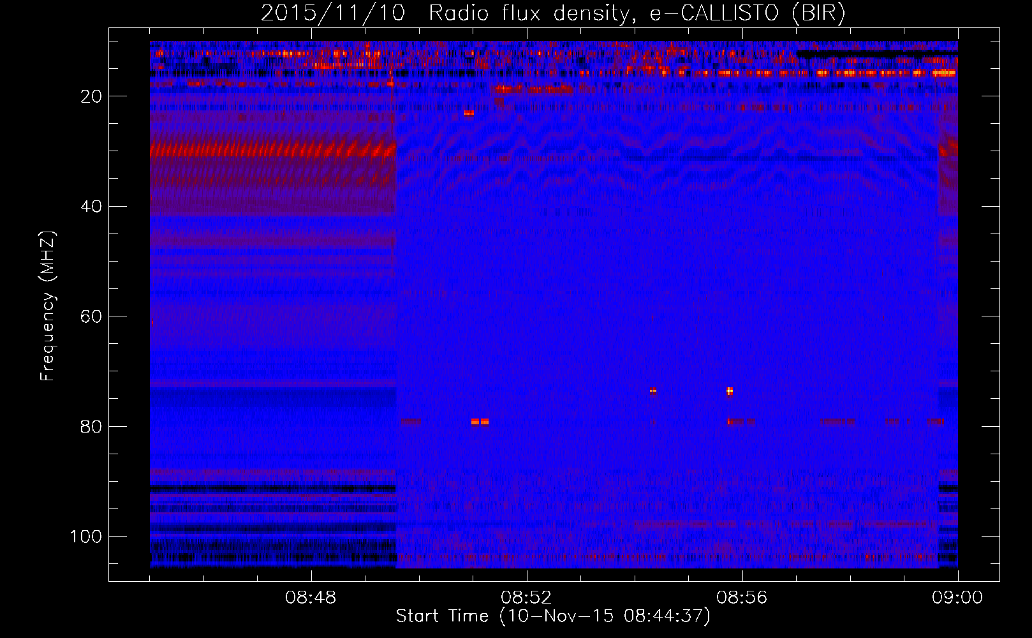
Task: Click the 'Start Time (10-Nov-15 08:44:37)' label
Action: tap(553, 616)
